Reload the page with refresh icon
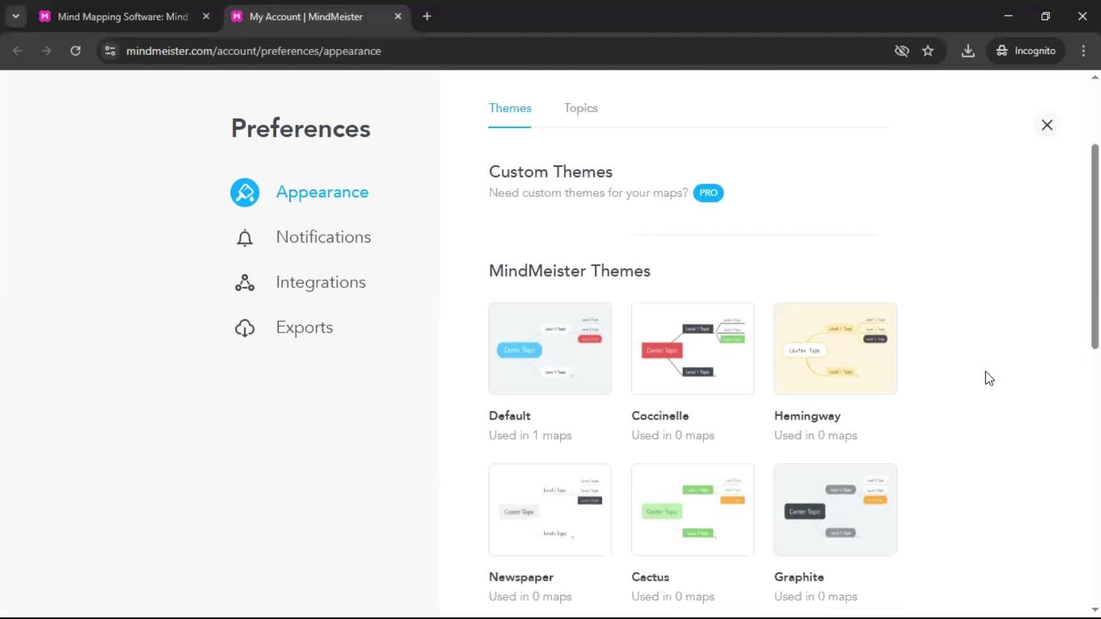 click(x=75, y=51)
